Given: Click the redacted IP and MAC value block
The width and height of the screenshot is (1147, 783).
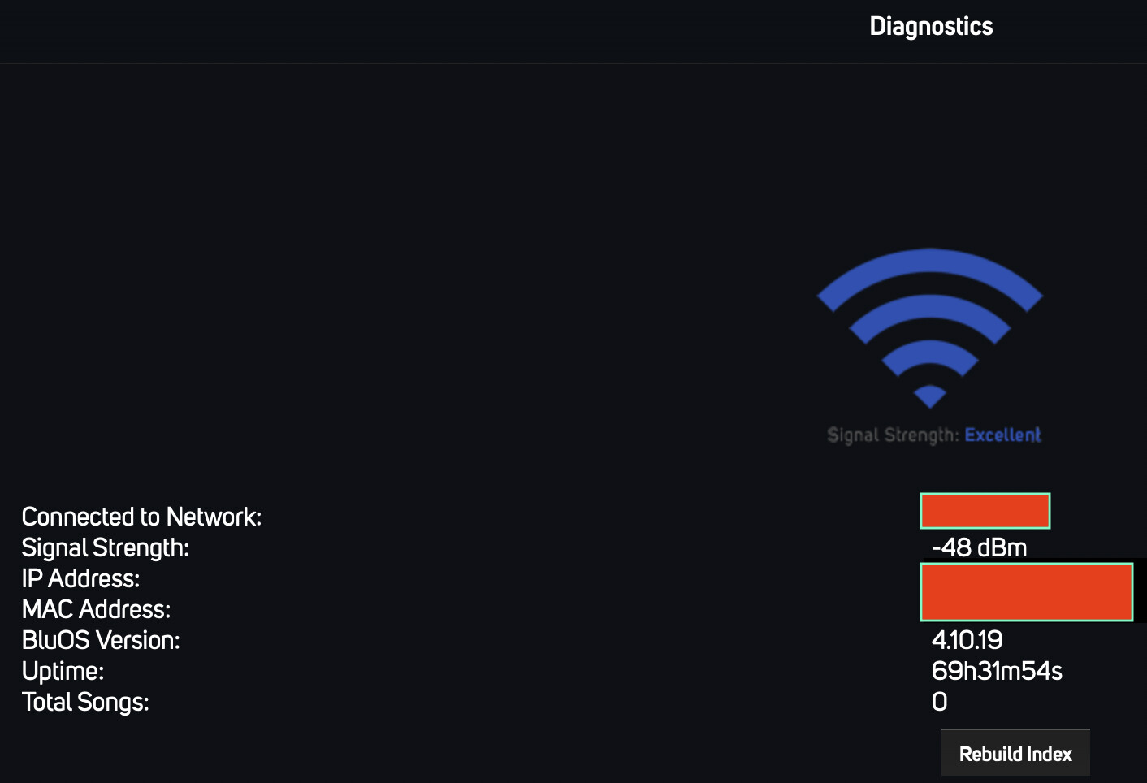Looking at the screenshot, I should click(1026, 592).
